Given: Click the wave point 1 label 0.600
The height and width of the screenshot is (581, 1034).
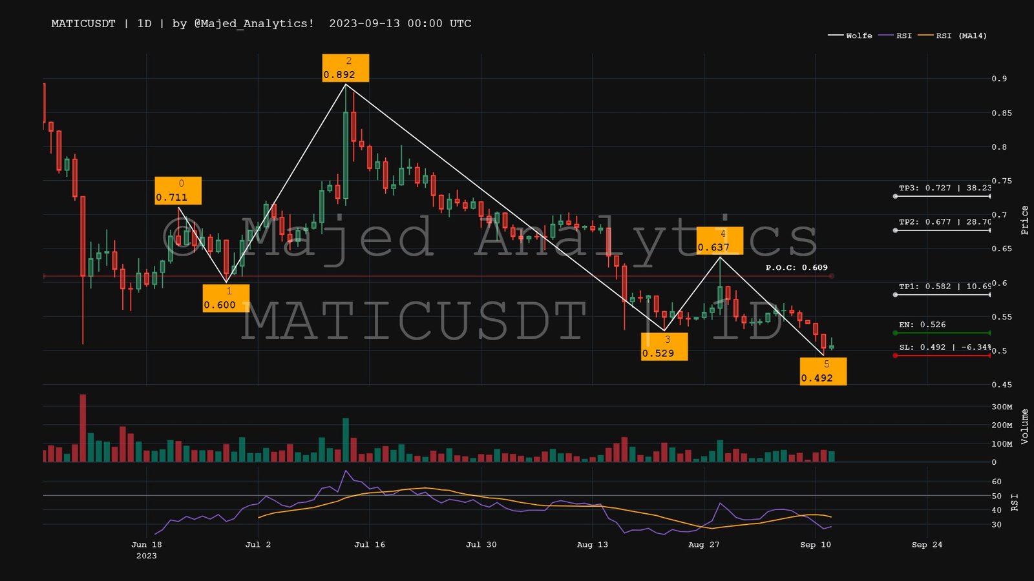Looking at the screenshot, I should click(226, 298).
